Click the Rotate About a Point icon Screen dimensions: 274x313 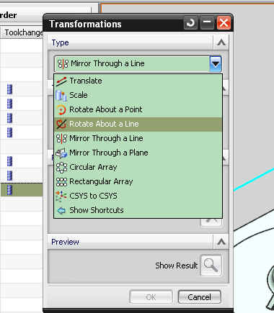(61, 110)
